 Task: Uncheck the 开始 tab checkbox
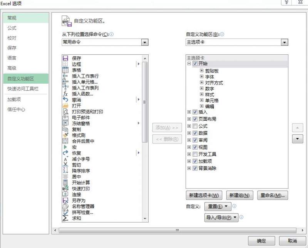coord(195,63)
